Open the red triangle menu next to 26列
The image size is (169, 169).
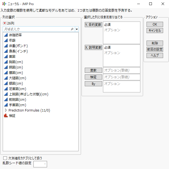click(5, 23)
